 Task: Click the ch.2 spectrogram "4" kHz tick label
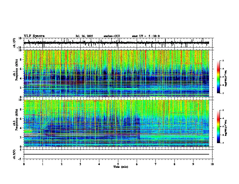click(21, 128)
